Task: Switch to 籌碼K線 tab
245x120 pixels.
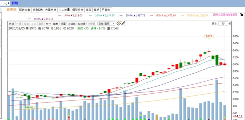Action: [x=11, y=10]
